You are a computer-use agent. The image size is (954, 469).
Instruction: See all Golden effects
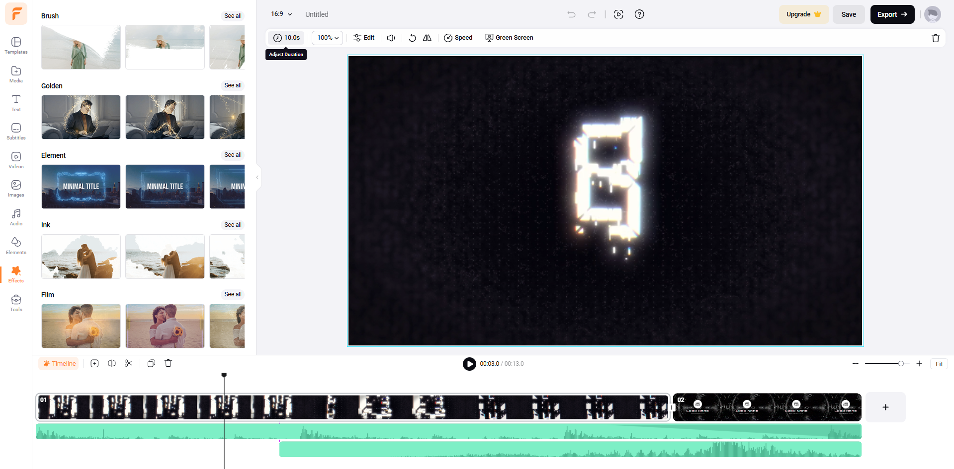(x=232, y=85)
